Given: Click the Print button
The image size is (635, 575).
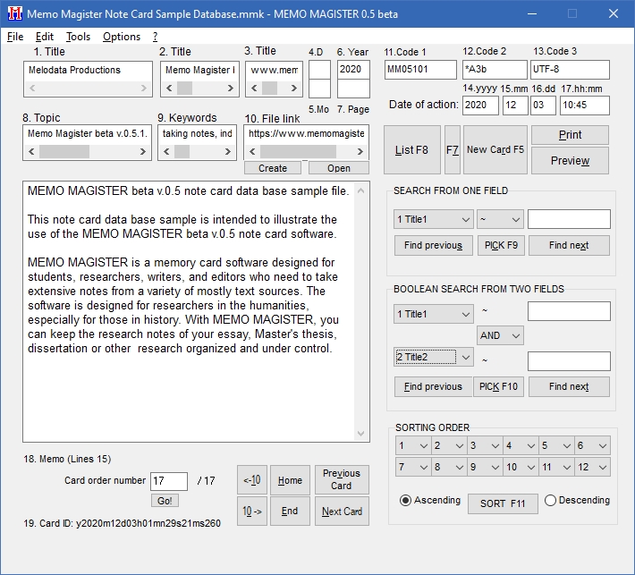Looking at the screenshot, I should click(570, 135).
